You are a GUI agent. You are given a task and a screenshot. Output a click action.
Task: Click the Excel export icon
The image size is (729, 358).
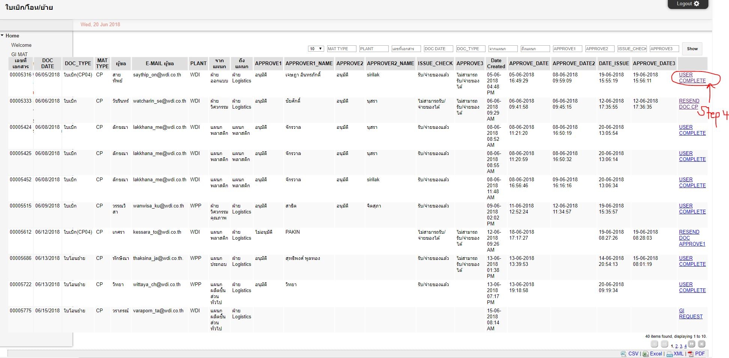[x=645, y=354]
